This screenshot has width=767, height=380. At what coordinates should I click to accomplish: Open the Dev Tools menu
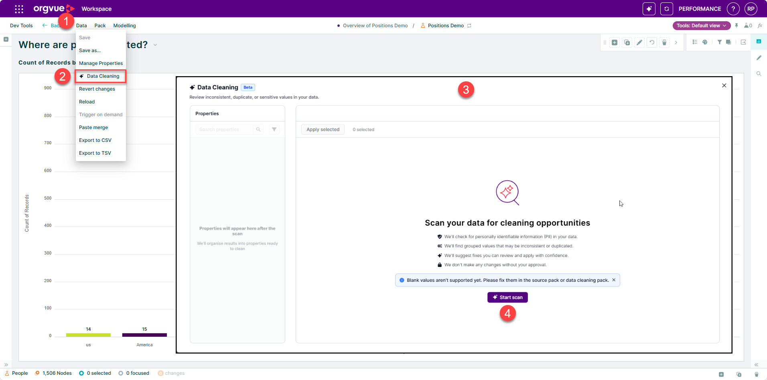pyautogui.click(x=21, y=26)
